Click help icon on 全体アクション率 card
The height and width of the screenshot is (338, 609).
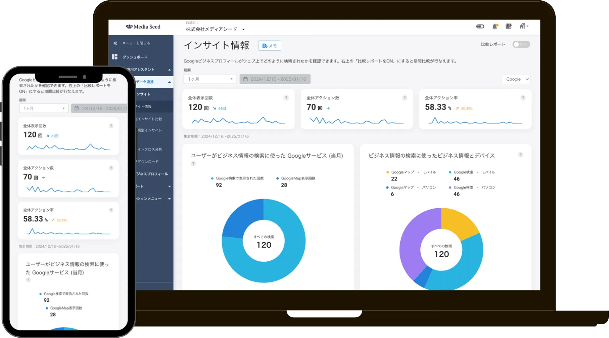(x=523, y=98)
